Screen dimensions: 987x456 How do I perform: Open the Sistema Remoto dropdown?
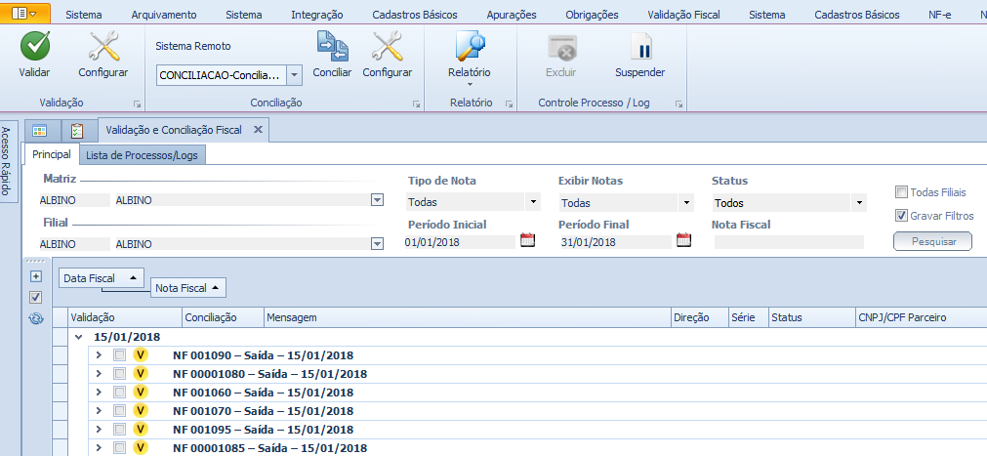[x=294, y=74]
